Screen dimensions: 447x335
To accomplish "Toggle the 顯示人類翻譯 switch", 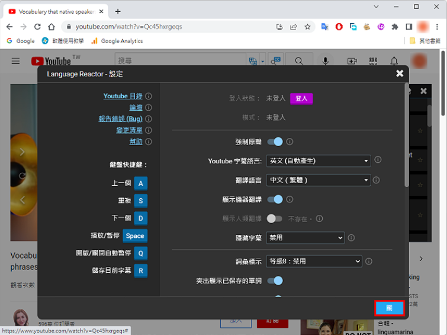I will click(x=275, y=218).
